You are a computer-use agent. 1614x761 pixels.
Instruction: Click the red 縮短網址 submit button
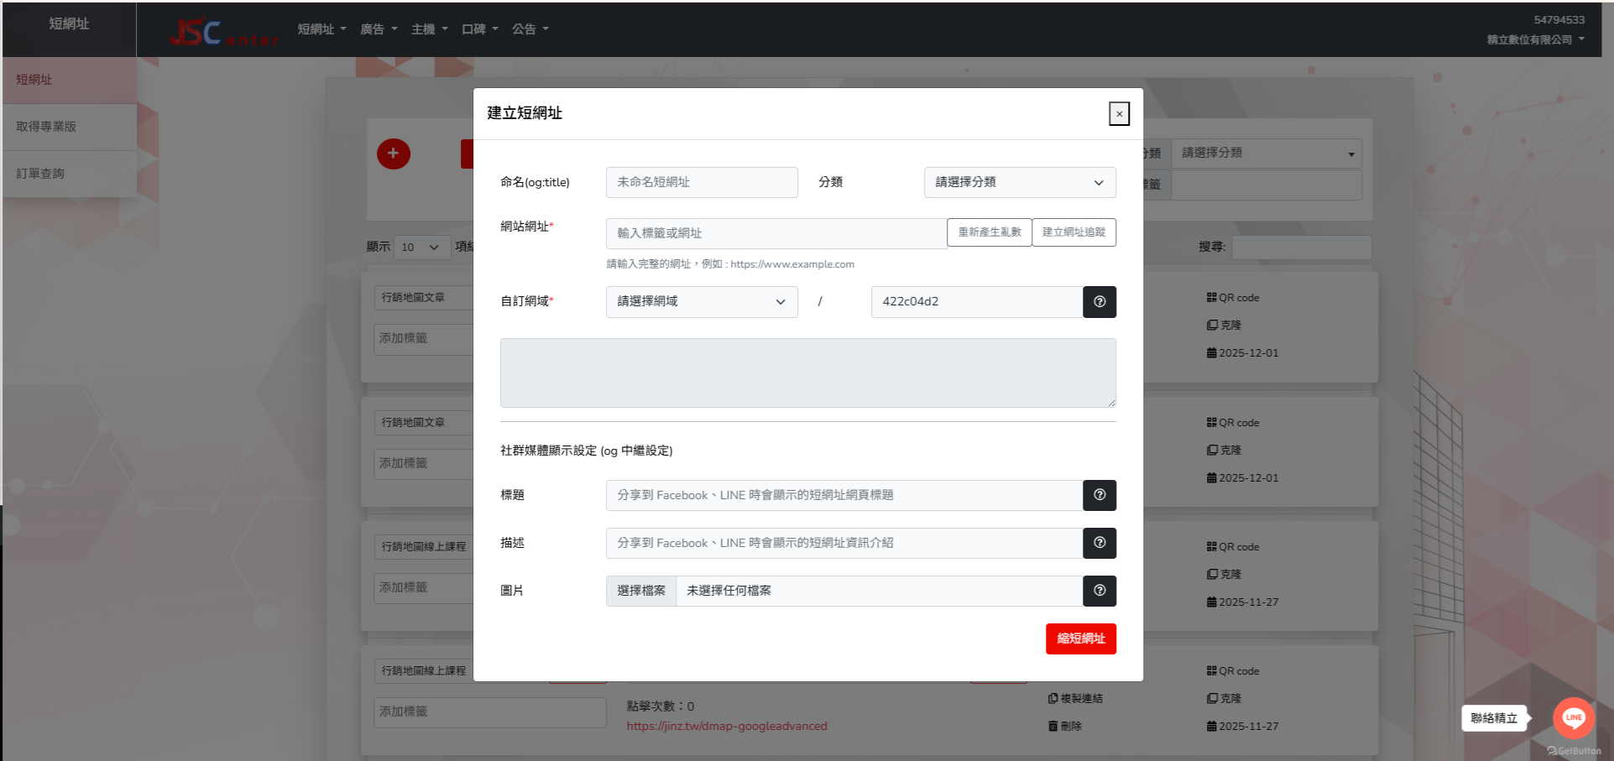tap(1080, 639)
